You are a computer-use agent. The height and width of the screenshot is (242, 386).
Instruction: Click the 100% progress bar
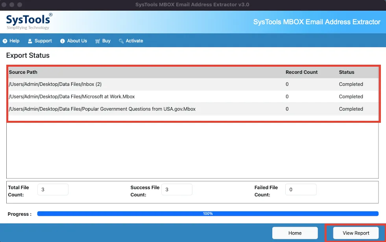pos(208,213)
